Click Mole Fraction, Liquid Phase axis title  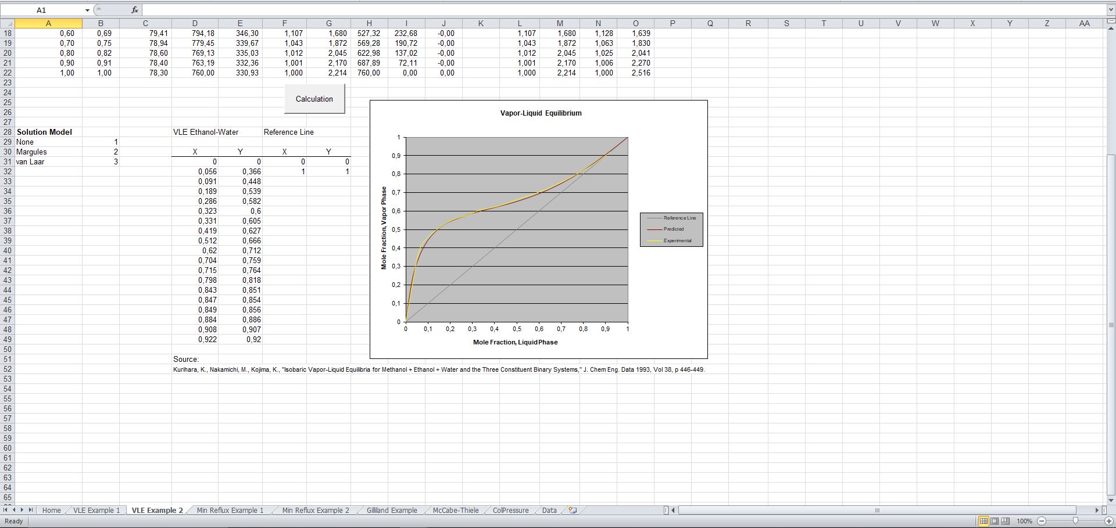pos(516,342)
